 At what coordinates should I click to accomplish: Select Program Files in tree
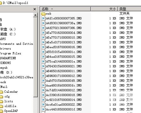click(x=10, y=54)
